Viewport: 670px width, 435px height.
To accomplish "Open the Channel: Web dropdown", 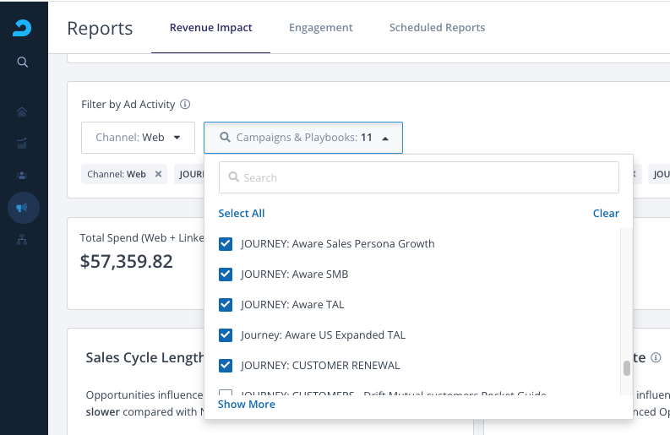I will pyautogui.click(x=139, y=138).
